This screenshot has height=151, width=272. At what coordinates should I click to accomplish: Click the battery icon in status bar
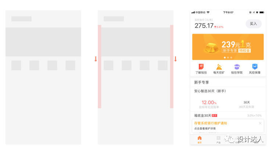coord(262,12)
